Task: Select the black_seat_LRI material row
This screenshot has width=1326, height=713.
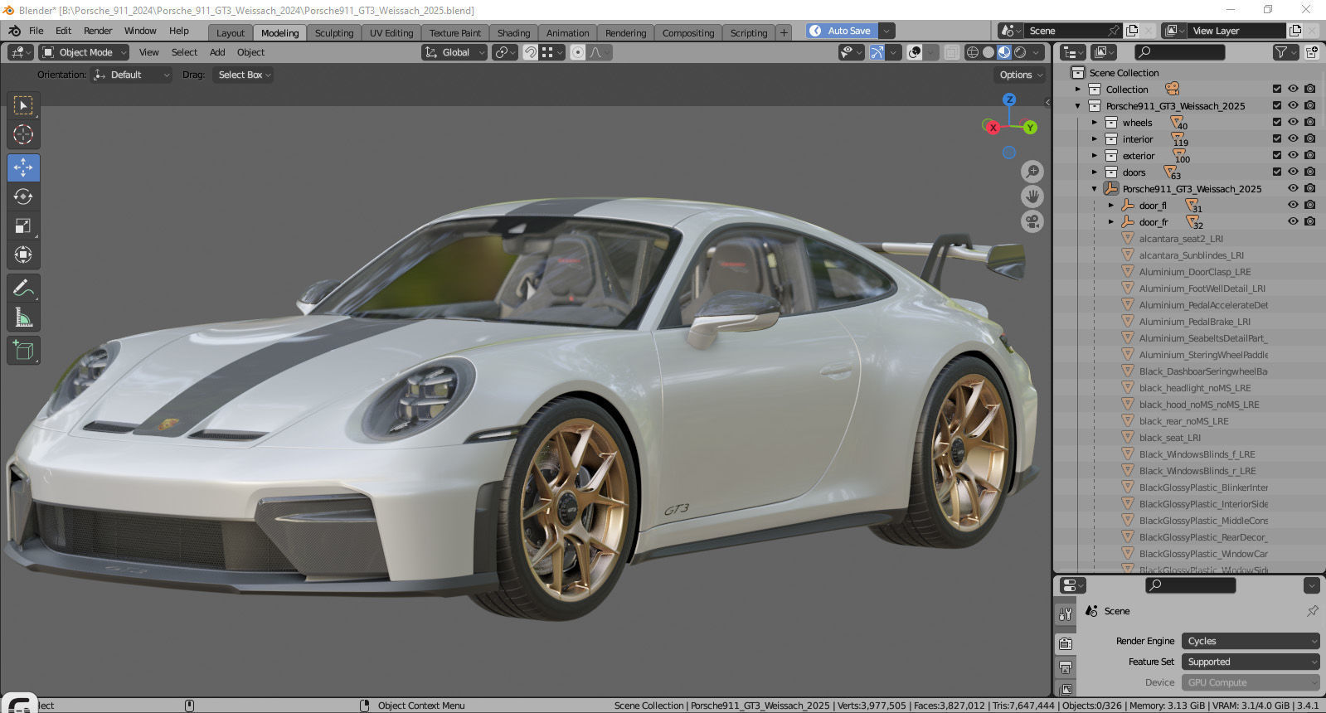Action: tap(1169, 438)
